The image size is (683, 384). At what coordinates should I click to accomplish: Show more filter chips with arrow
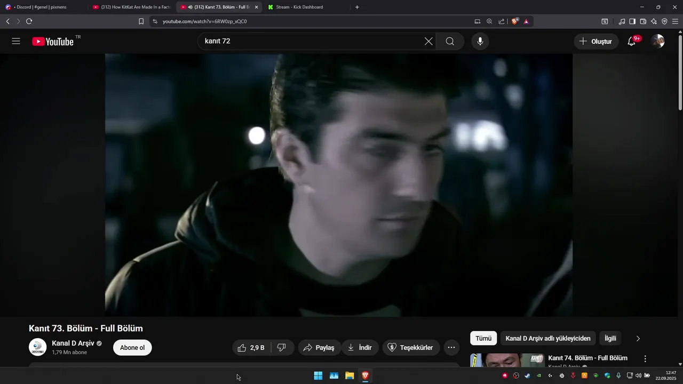638,338
